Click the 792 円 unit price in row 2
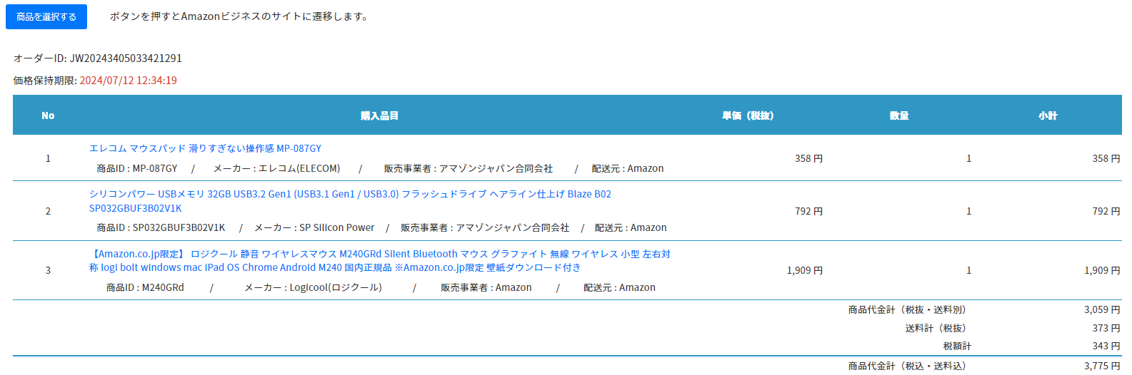Screen dimensions: 1132x375 coord(808,211)
